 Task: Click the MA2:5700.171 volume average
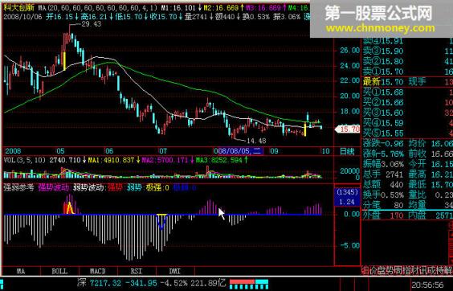(165, 160)
